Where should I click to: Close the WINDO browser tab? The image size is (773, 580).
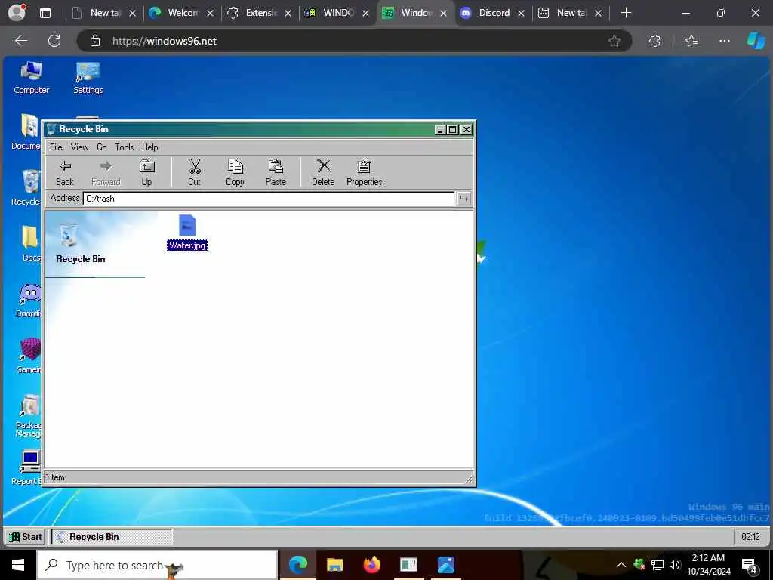[x=365, y=14]
